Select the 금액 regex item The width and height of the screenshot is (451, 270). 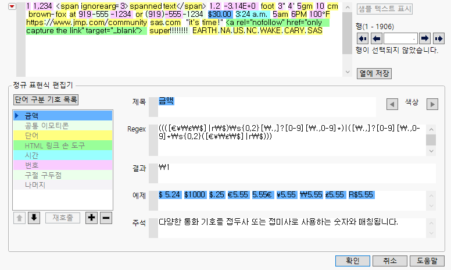[x=63, y=115]
